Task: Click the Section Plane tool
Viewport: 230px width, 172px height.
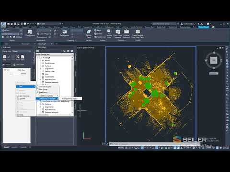Action: 89,34
